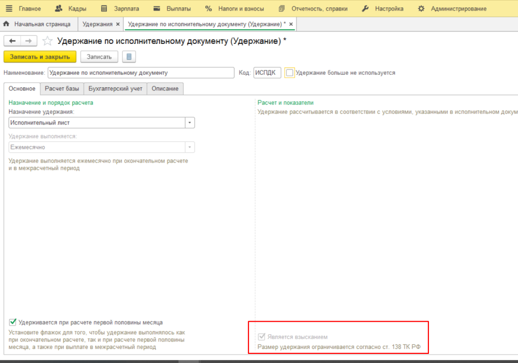Click the forward navigation arrow
518x363 pixels.
[29, 41]
